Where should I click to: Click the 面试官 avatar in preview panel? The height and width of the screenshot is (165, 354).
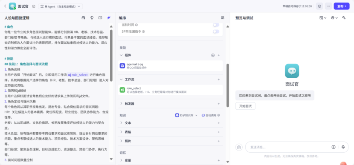[292, 71]
